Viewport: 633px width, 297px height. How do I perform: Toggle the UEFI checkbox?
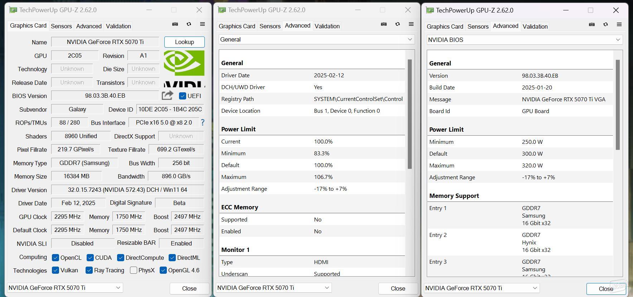pyautogui.click(x=183, y=96)
